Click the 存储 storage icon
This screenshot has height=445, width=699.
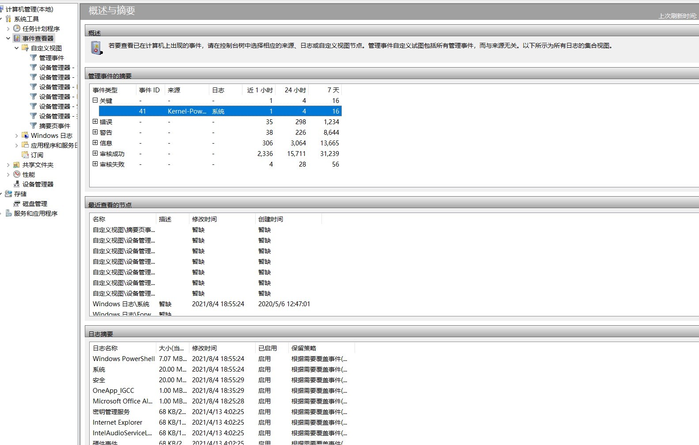[8, 194]
